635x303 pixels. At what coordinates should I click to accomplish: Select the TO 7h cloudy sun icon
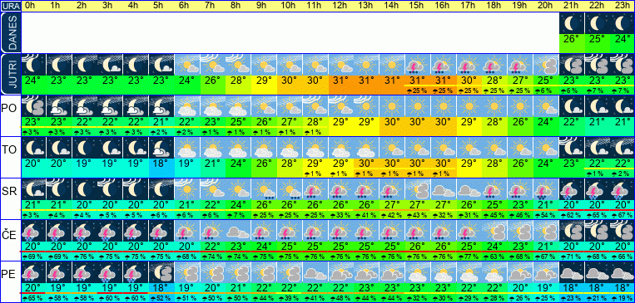point(212,147)
